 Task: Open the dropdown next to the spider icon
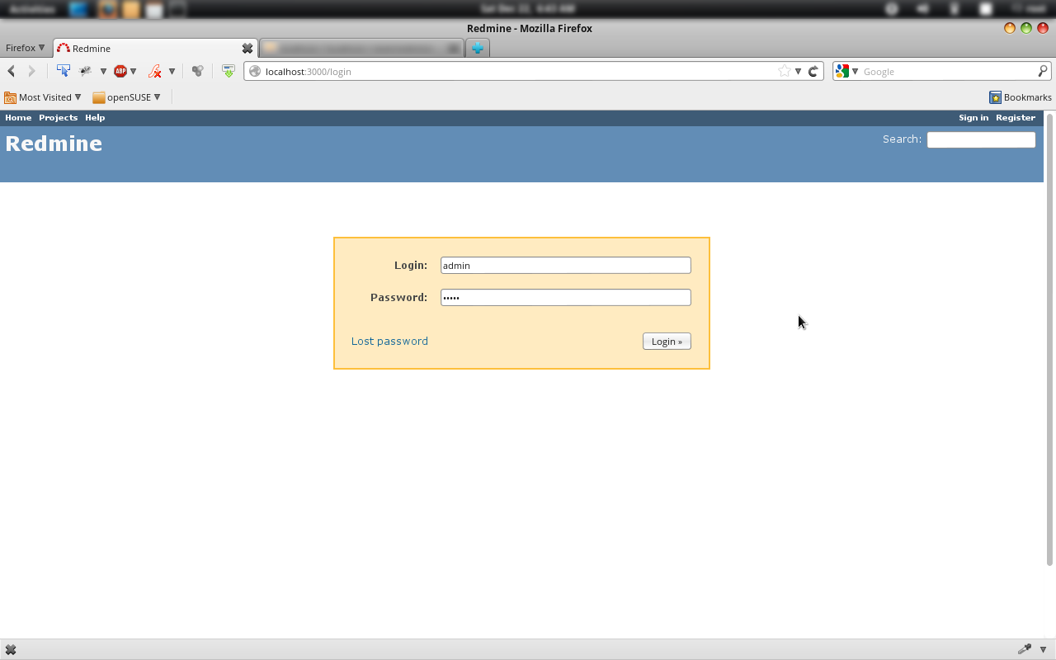[103, 71]
